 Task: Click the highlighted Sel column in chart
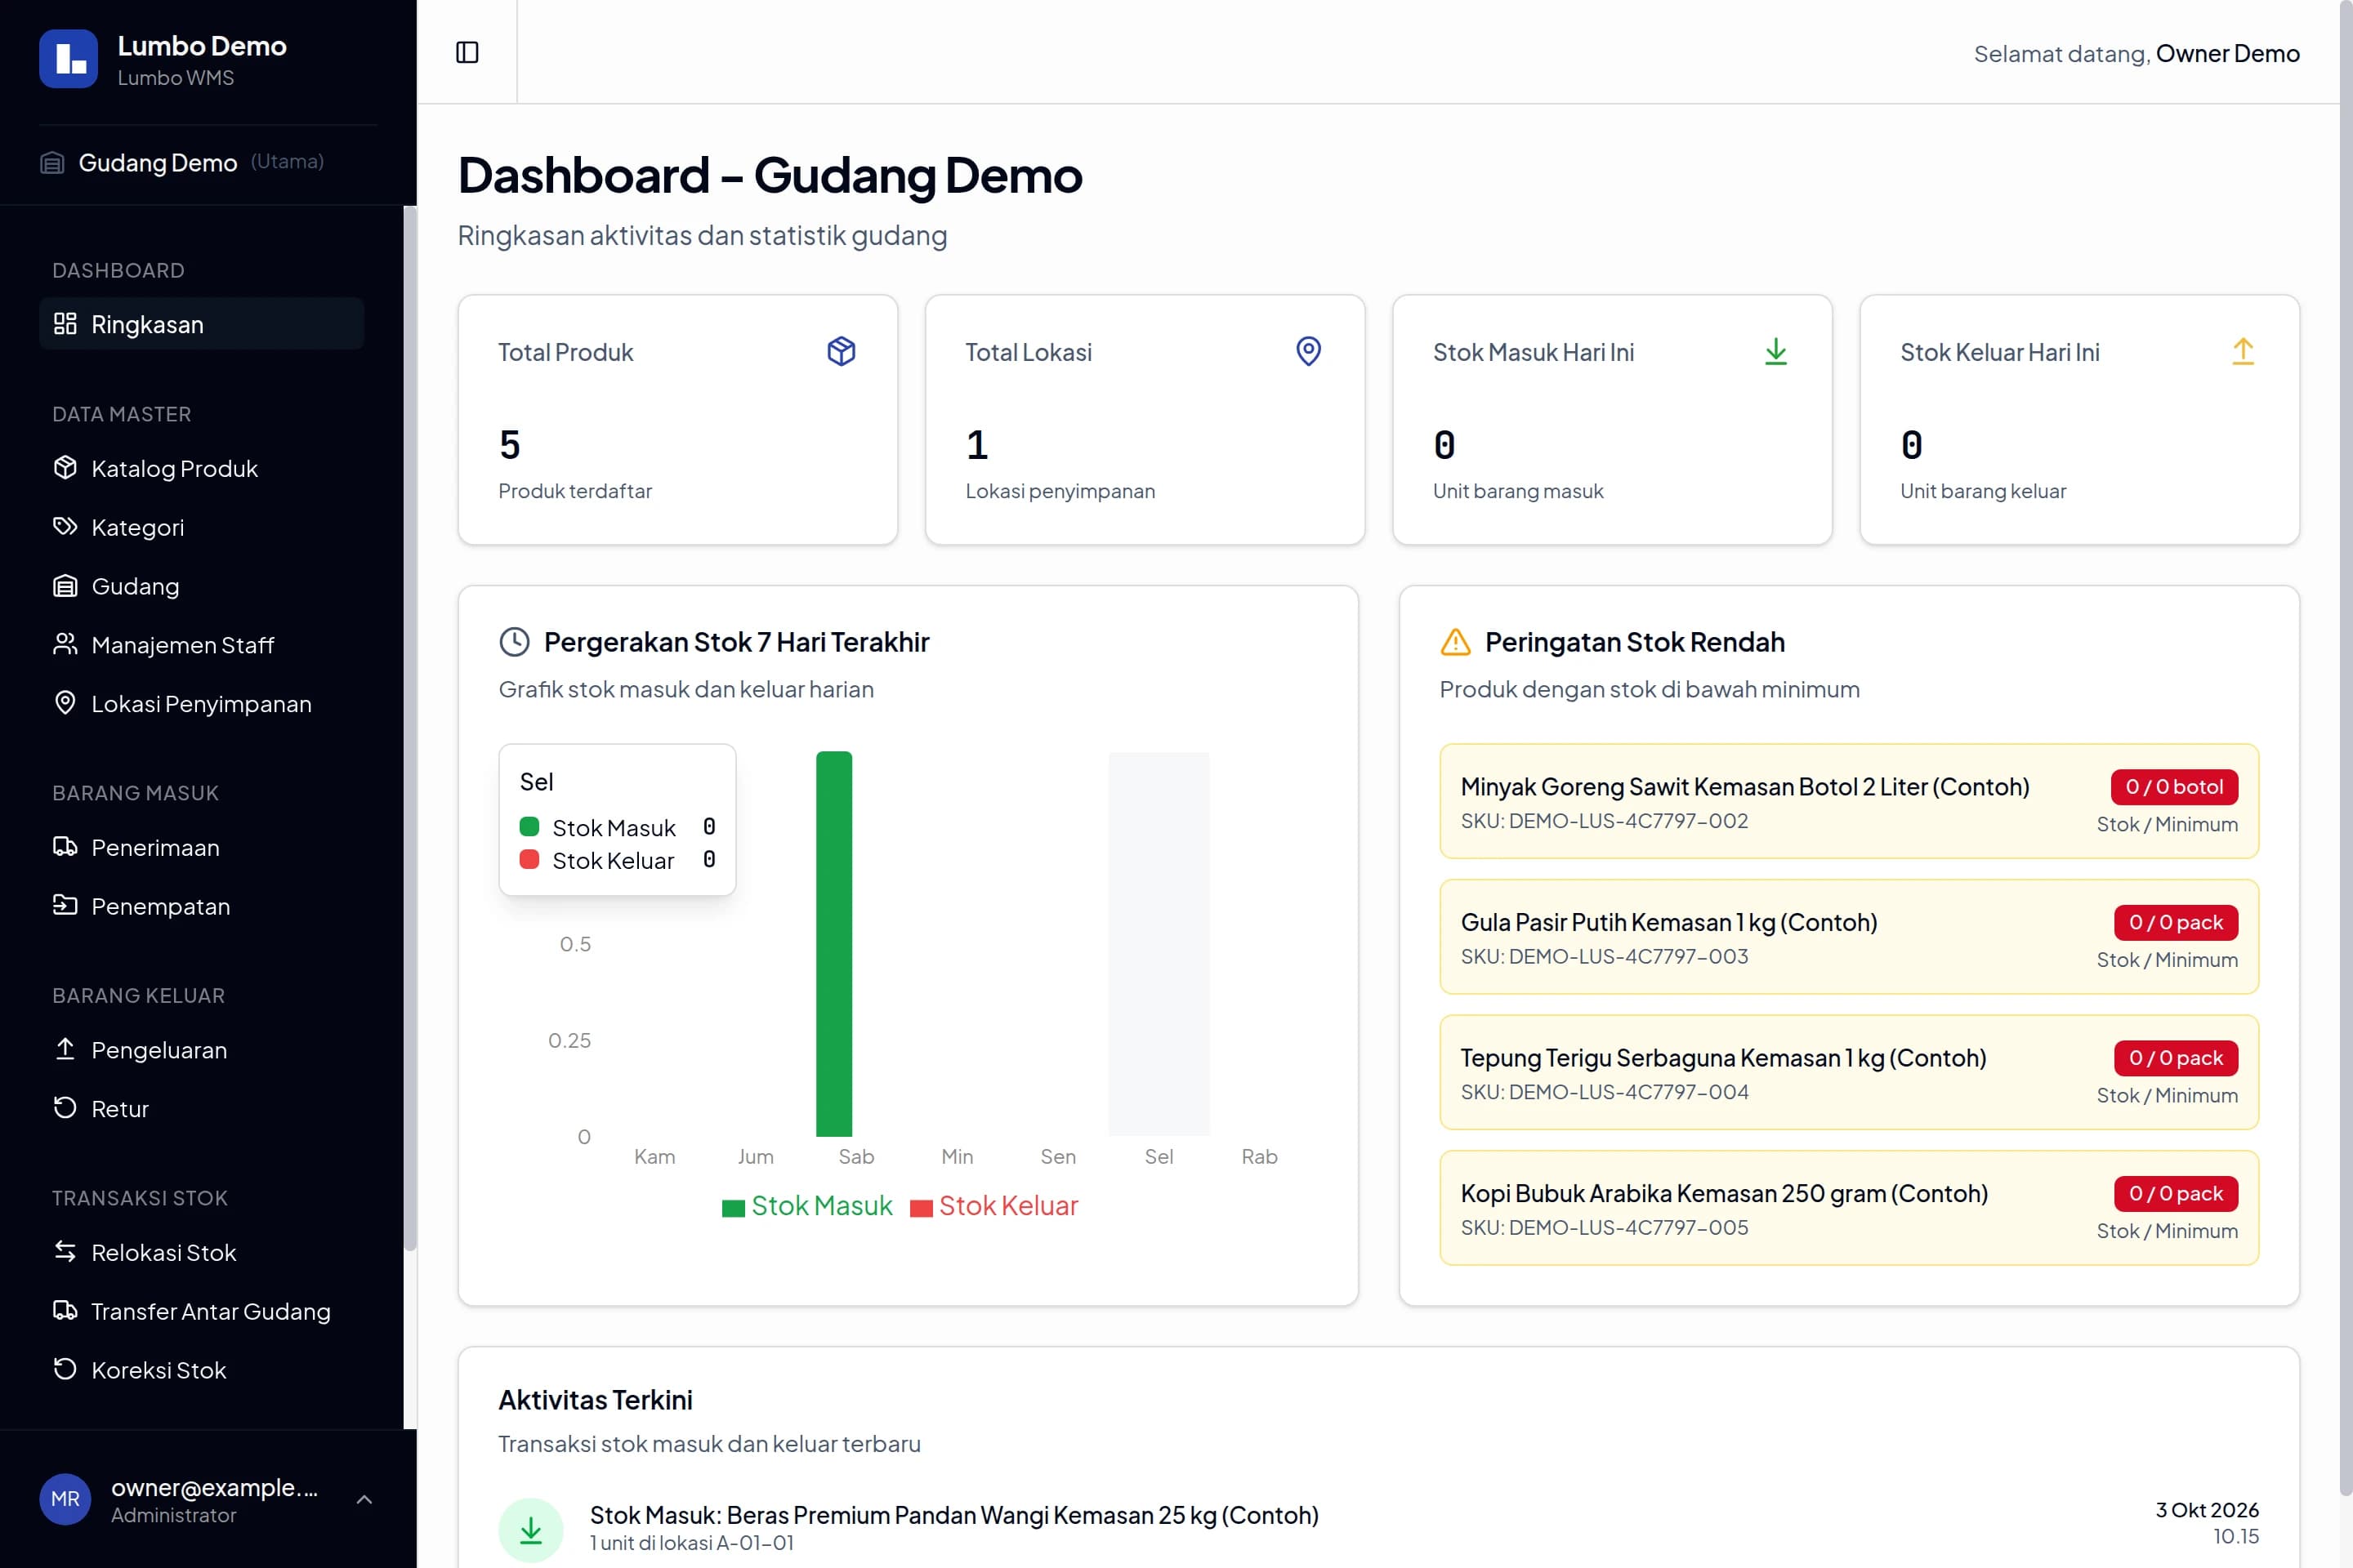(1159, 943)
